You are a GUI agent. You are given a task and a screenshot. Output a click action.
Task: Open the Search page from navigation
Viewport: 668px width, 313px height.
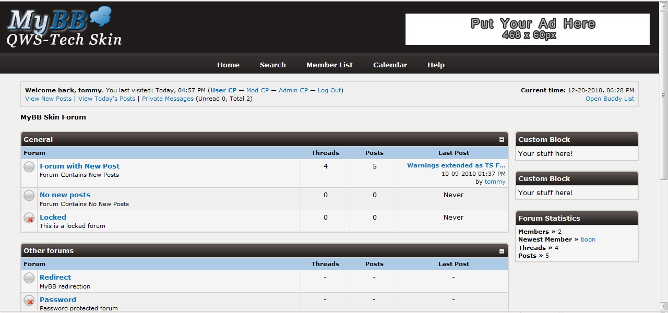coord(272,65)
